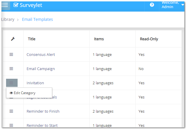Screen dimensions: 187x130
Task: Go to Library breadcrumb
Action: point(8,19)
